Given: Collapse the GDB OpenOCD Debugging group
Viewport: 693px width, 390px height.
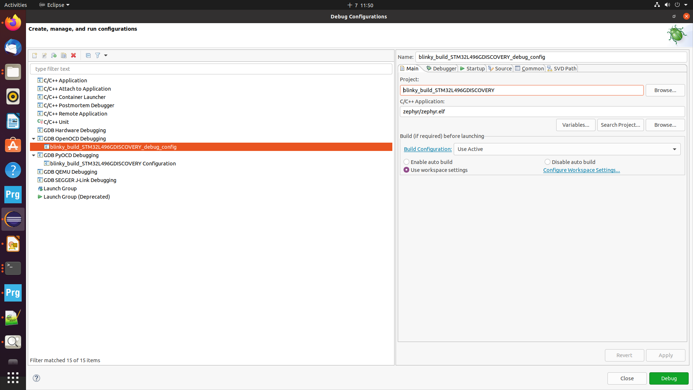Looking at the screenshot, I should click(x=33, y=139).
